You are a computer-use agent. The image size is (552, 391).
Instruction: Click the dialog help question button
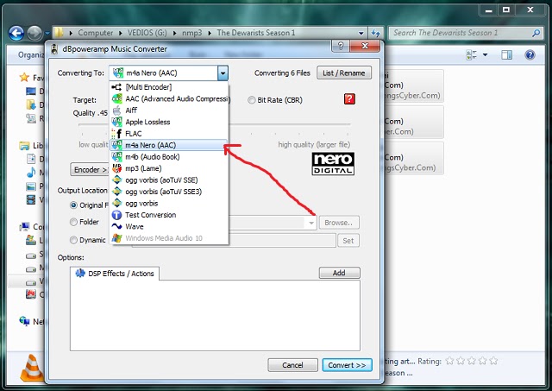point(340,46)
